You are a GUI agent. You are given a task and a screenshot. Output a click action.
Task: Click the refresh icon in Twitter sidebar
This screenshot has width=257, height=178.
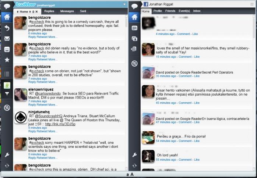click(6, 166)
